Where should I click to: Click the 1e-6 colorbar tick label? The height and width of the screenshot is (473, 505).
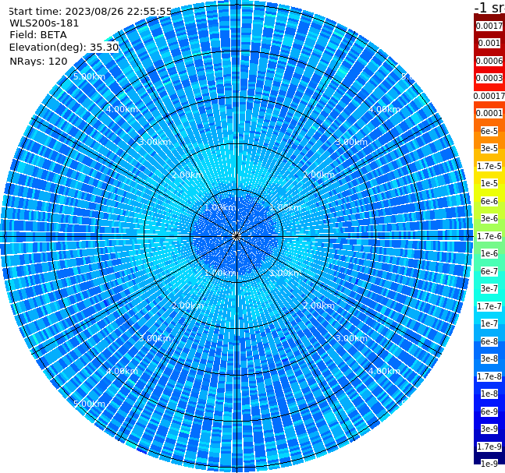[x=489, y=253]
